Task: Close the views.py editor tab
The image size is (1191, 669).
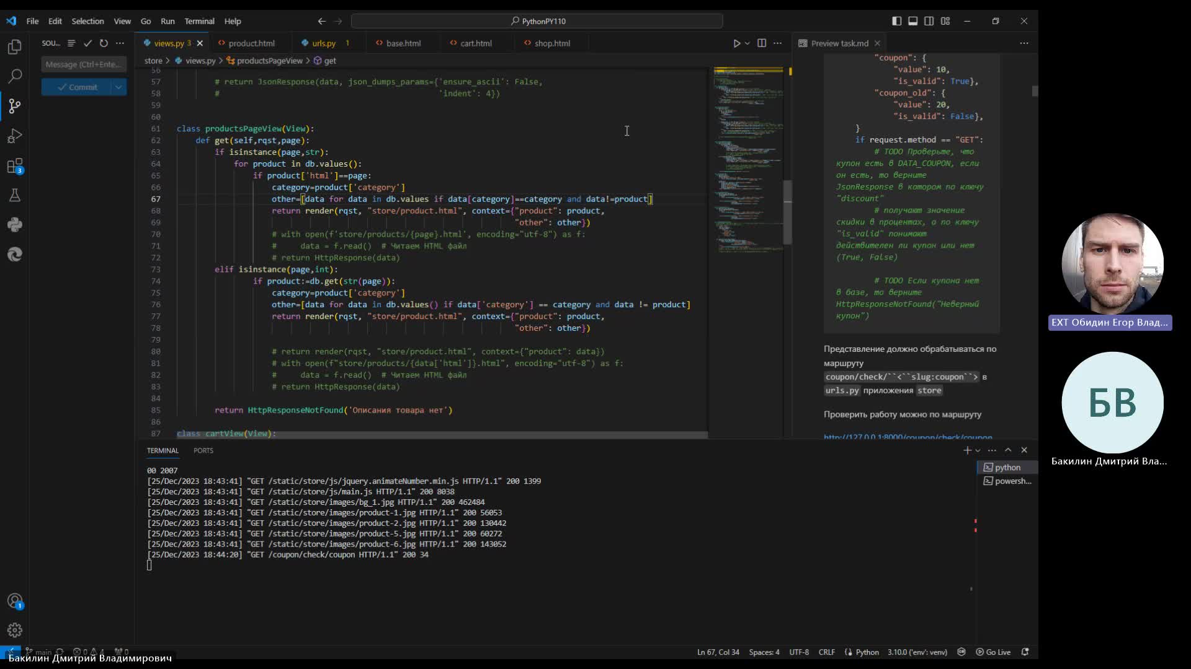Action: pos(200,43)
